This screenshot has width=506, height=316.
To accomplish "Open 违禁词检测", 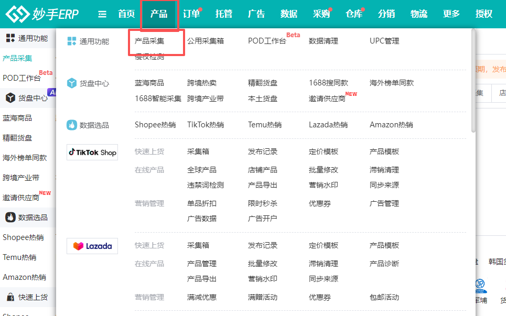I will click(x=206, y=185).
